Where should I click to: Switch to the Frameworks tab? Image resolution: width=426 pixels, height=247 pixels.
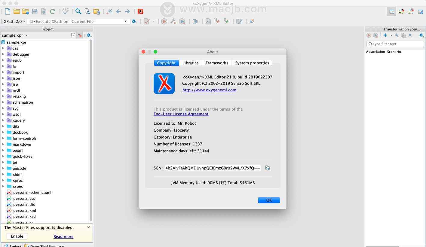point(217,63)
